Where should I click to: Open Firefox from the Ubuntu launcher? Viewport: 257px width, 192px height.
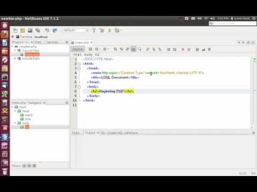click(5, 34)
